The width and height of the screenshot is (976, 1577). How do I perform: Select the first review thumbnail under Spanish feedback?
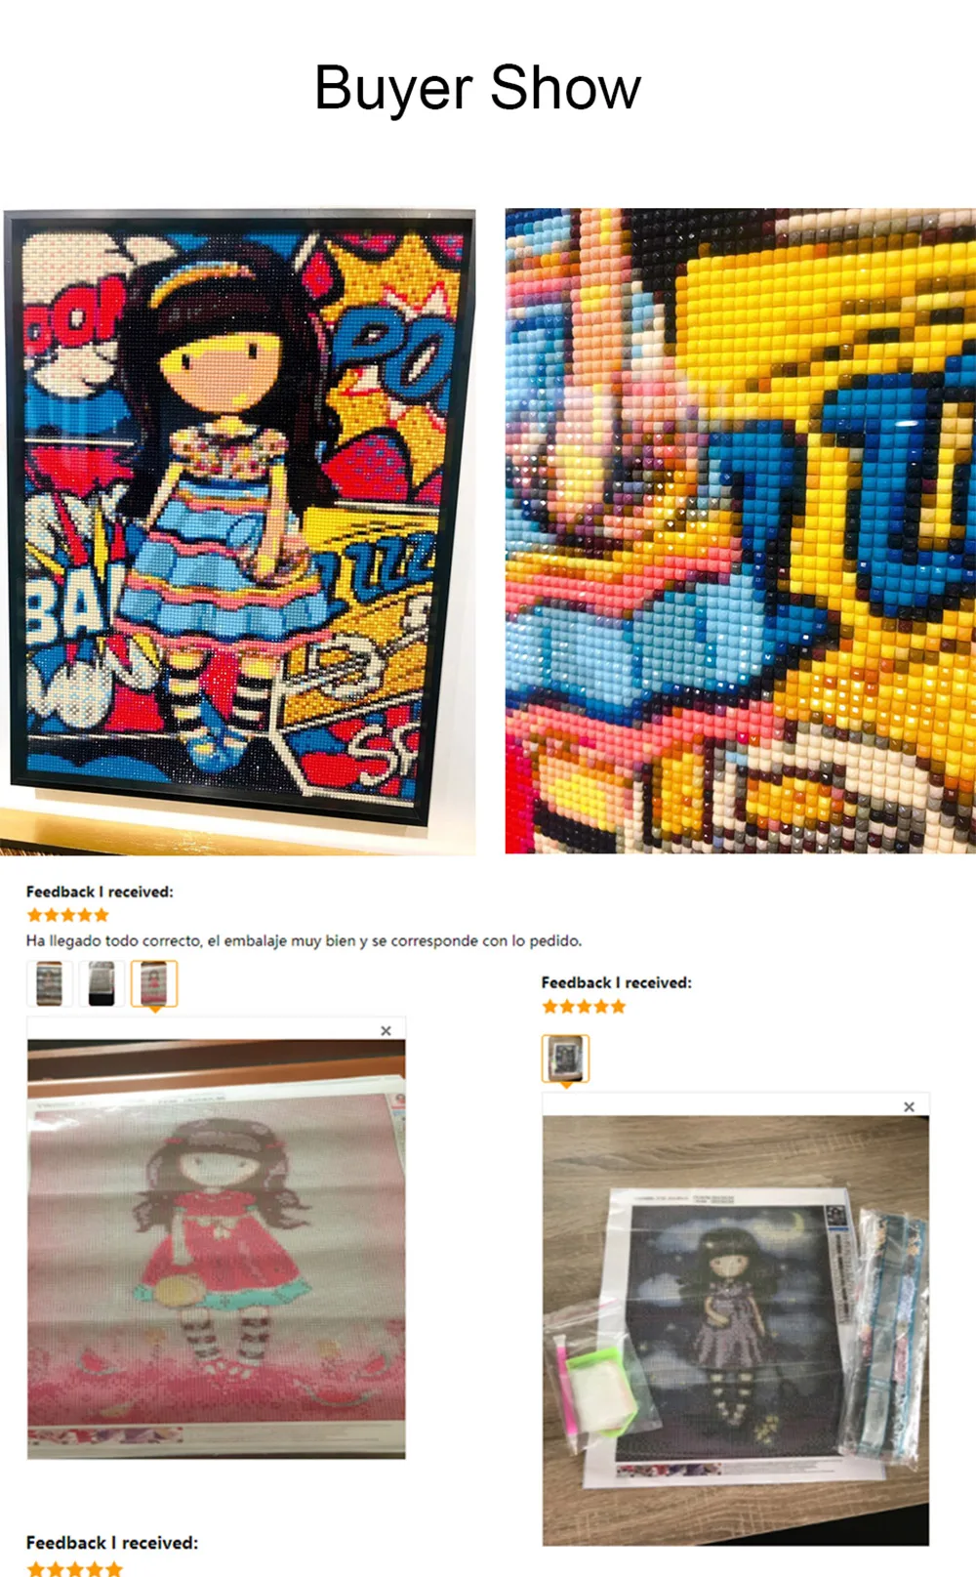[x=49, y=982]
